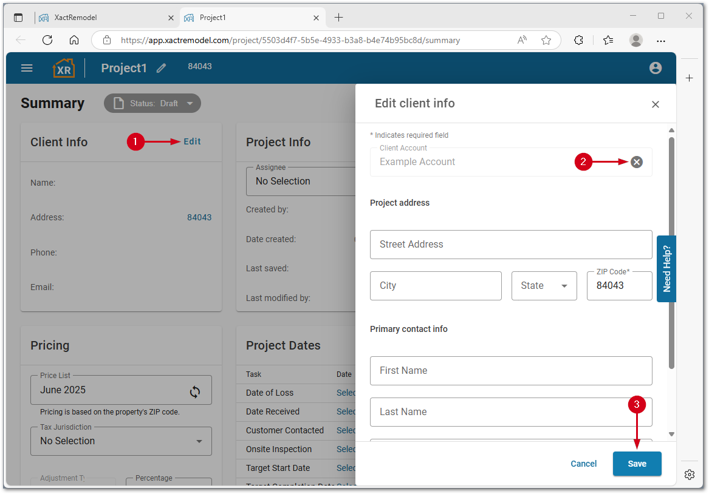Open browser settings and more menu
The width and height of the screenshot is (709, 494).
660,41
